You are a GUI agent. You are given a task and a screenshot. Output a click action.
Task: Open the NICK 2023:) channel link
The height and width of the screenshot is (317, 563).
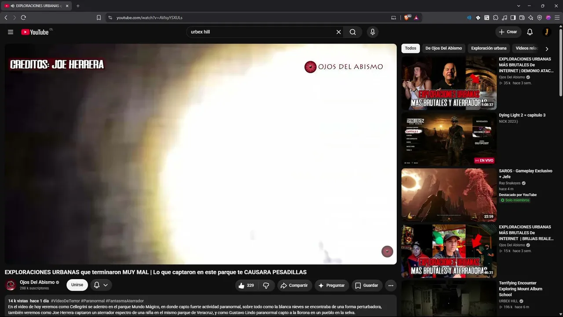(x=509, y=121)
